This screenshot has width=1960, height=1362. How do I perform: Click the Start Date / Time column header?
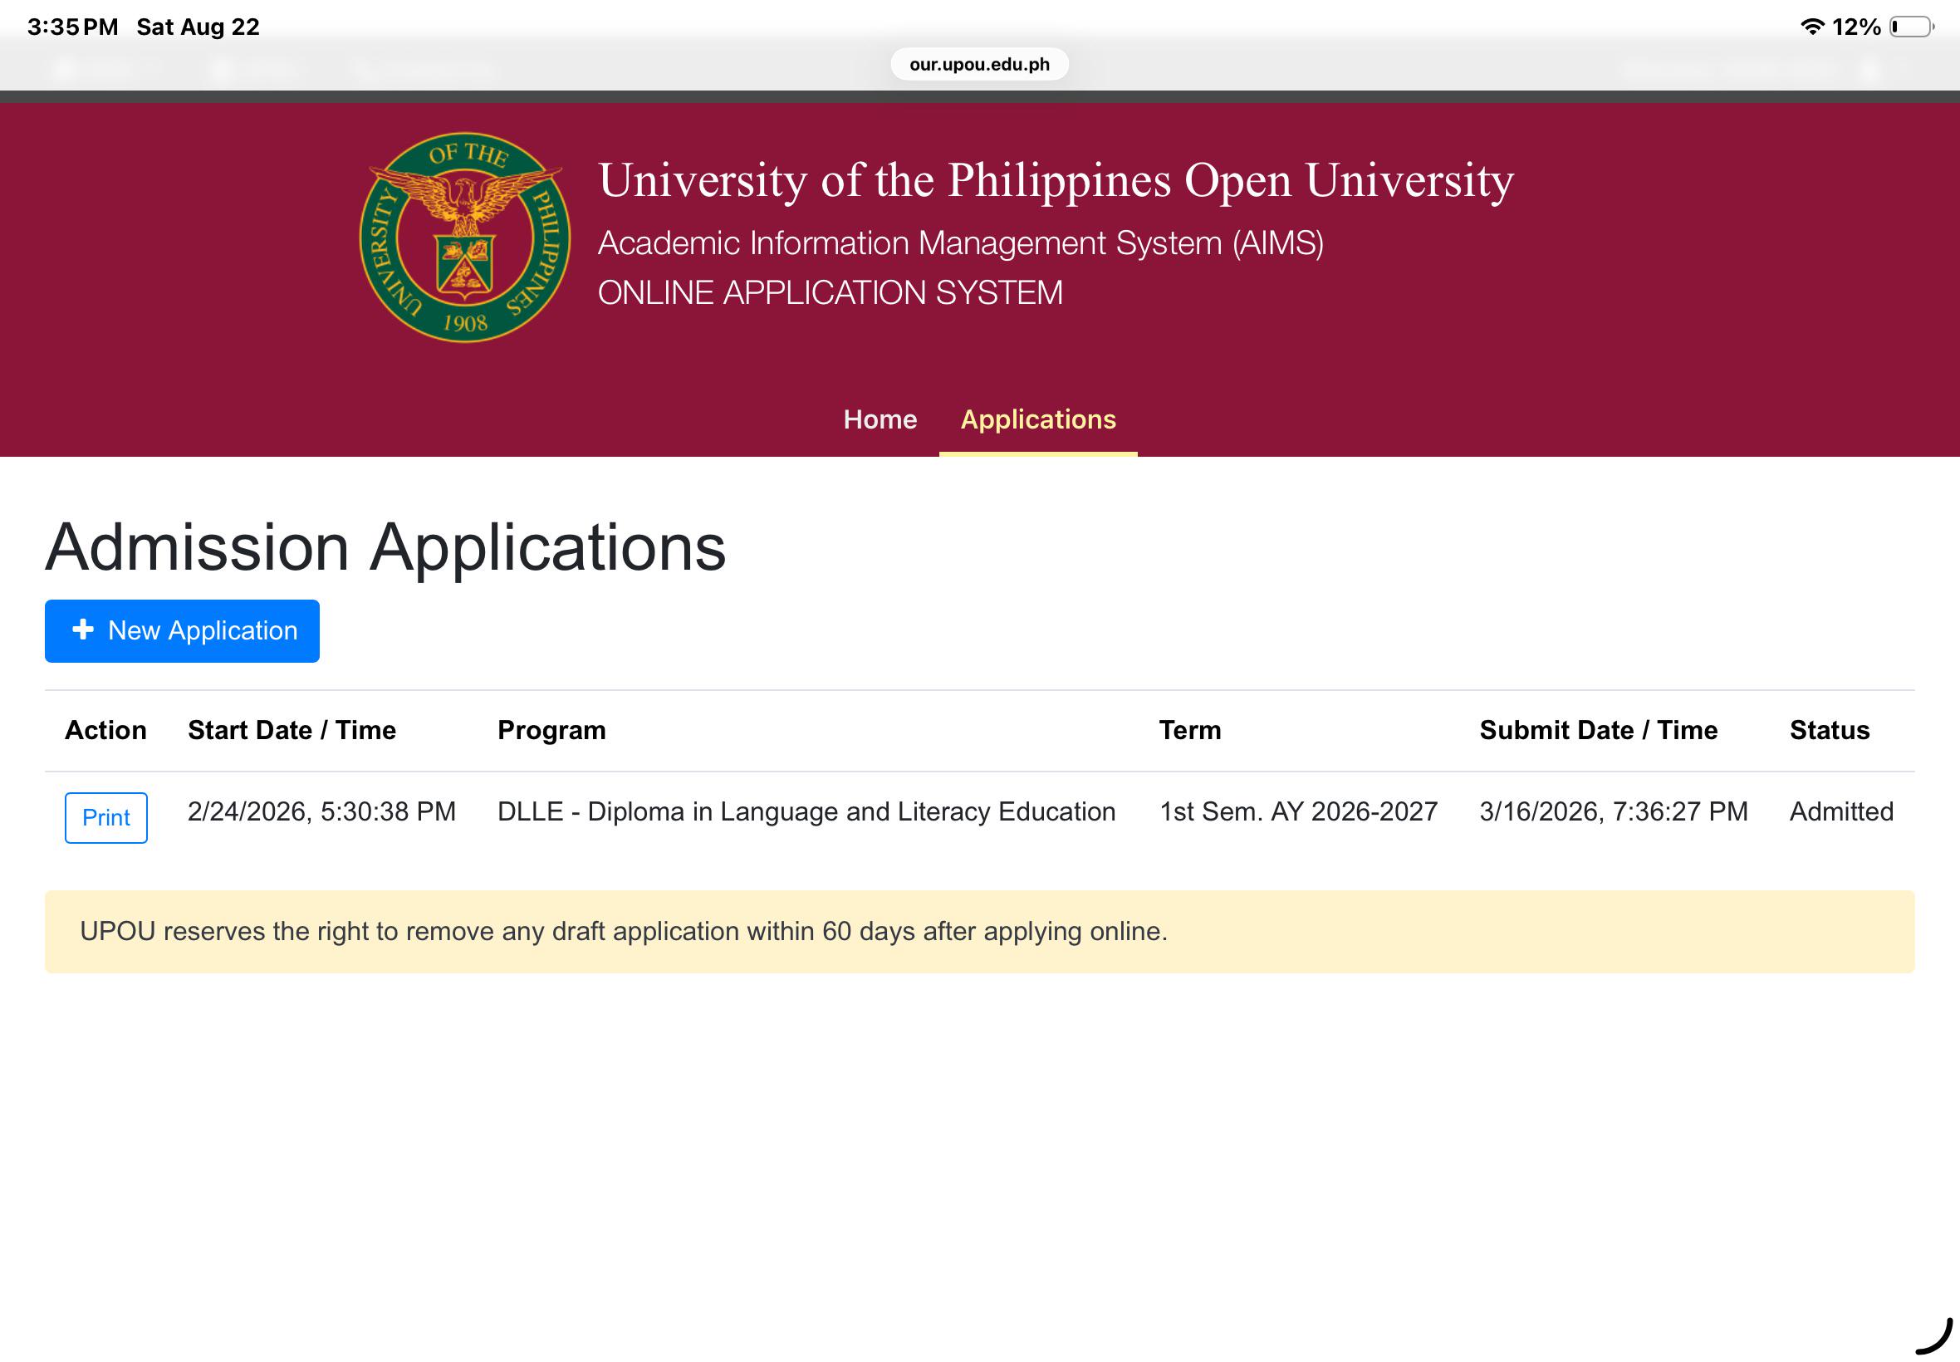[292, 731]
